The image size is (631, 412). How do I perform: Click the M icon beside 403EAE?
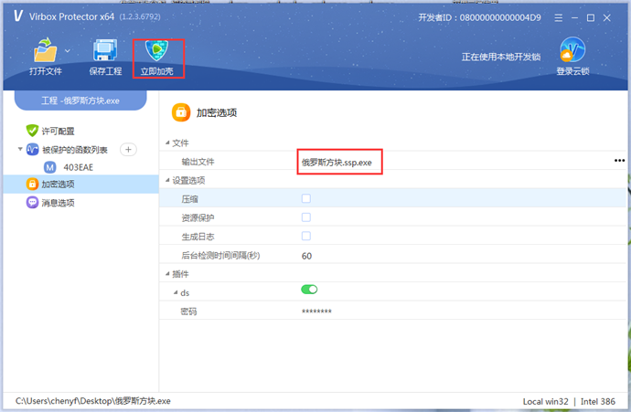[50, 167]
